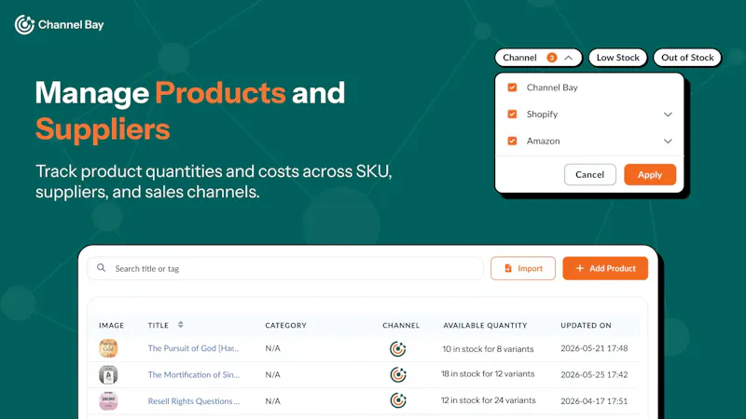The width and height of the screenshot is (746, 419).
Task: Apply the channel filter
Action: click(x=649, y=174)
